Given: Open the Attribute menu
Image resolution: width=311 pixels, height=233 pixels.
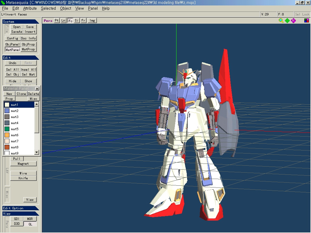Looking at the screenshot, I should pos(30,8).
